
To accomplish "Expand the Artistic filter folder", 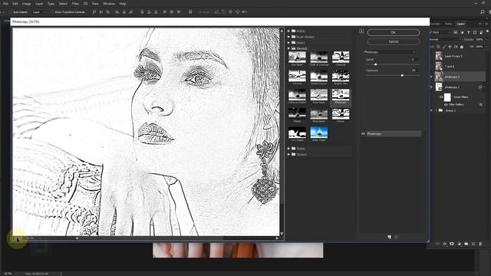I will pyautogui.click(x=288, y=31).
